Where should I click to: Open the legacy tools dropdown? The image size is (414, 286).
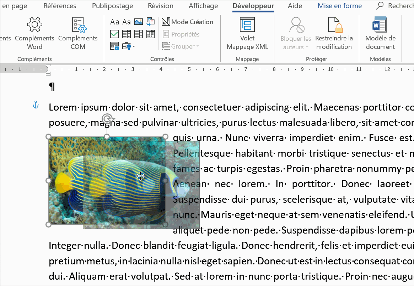point(127,46)
